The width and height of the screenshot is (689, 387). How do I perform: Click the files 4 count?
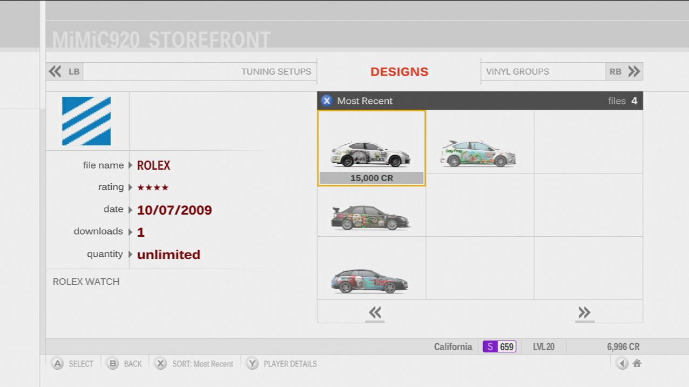click(x=623, y=101)
